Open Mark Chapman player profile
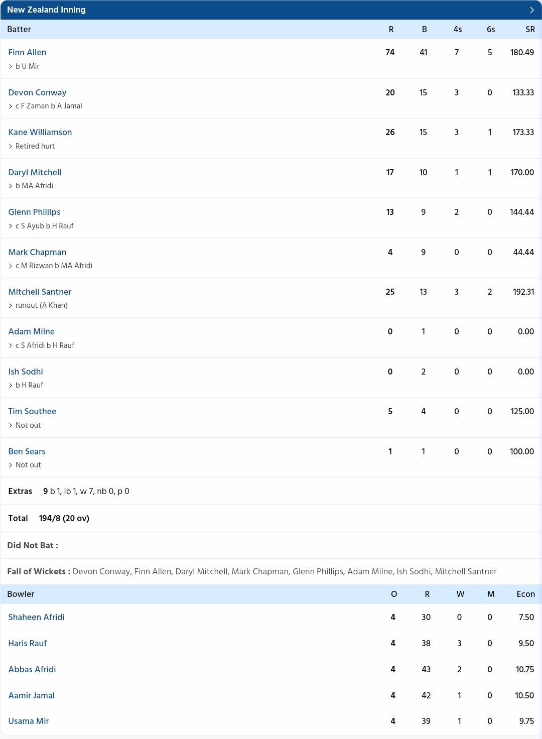Image resolution: width=542 pixels, height=739 pixels. (37, 252)
